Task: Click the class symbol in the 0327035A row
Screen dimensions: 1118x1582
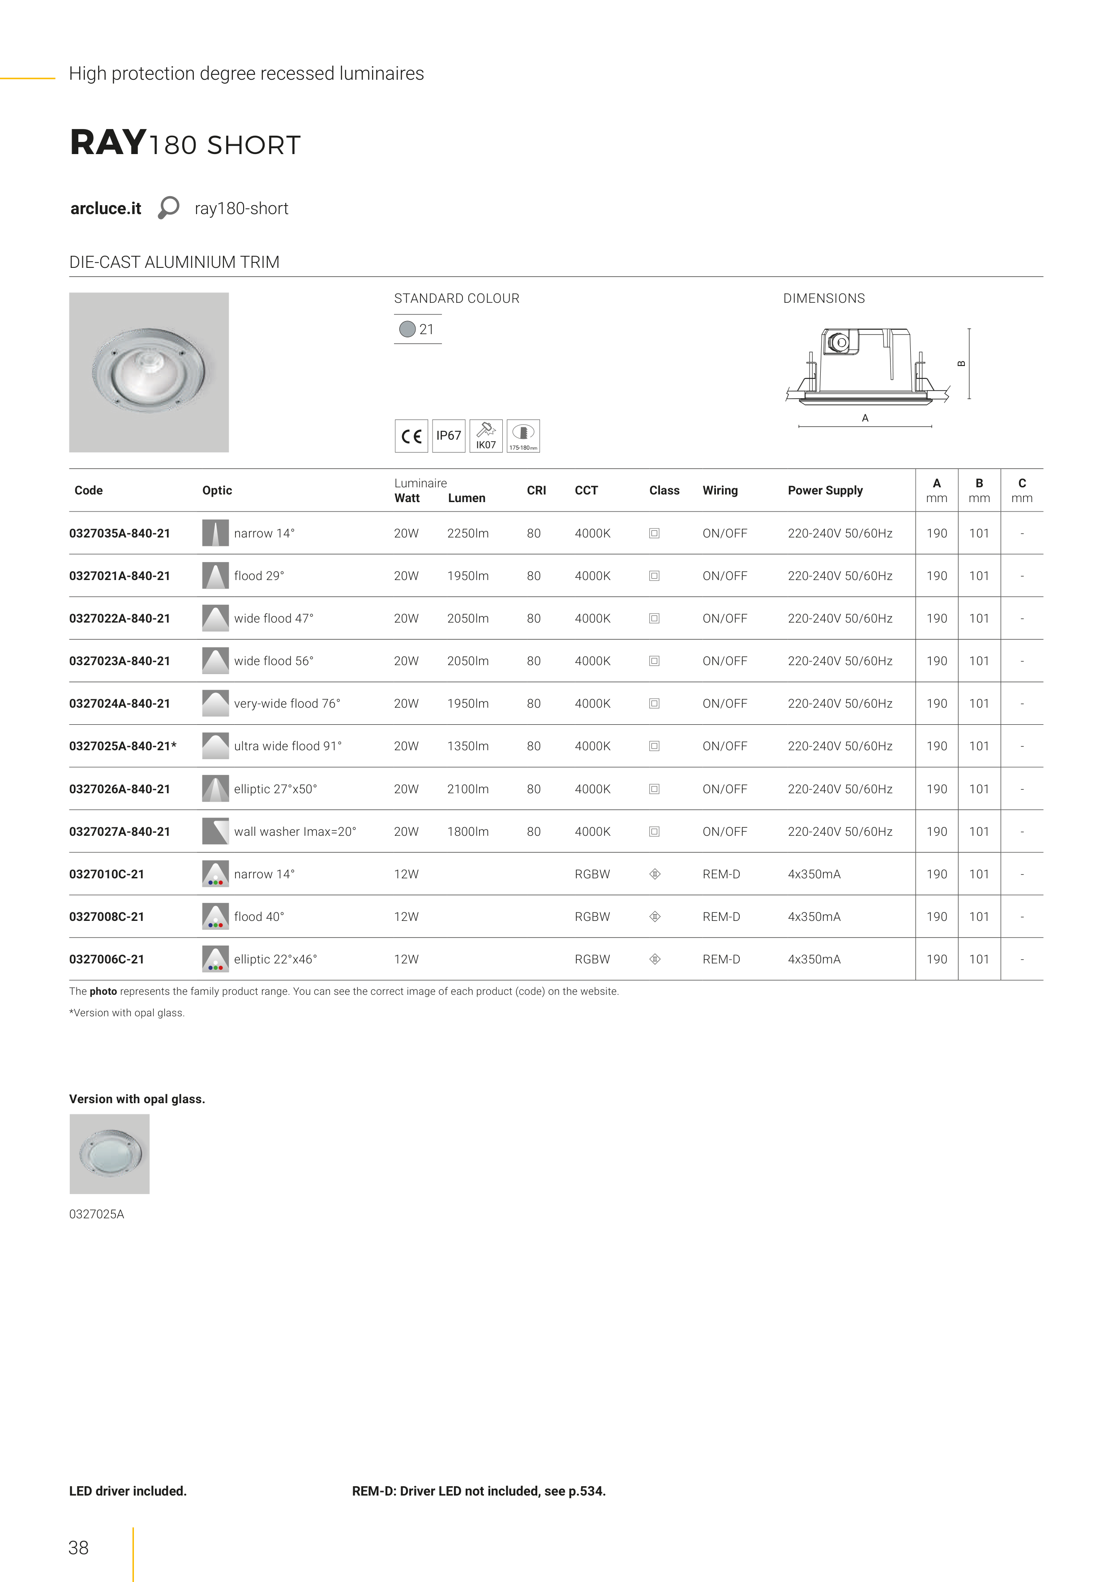Action: pos(655,533)
